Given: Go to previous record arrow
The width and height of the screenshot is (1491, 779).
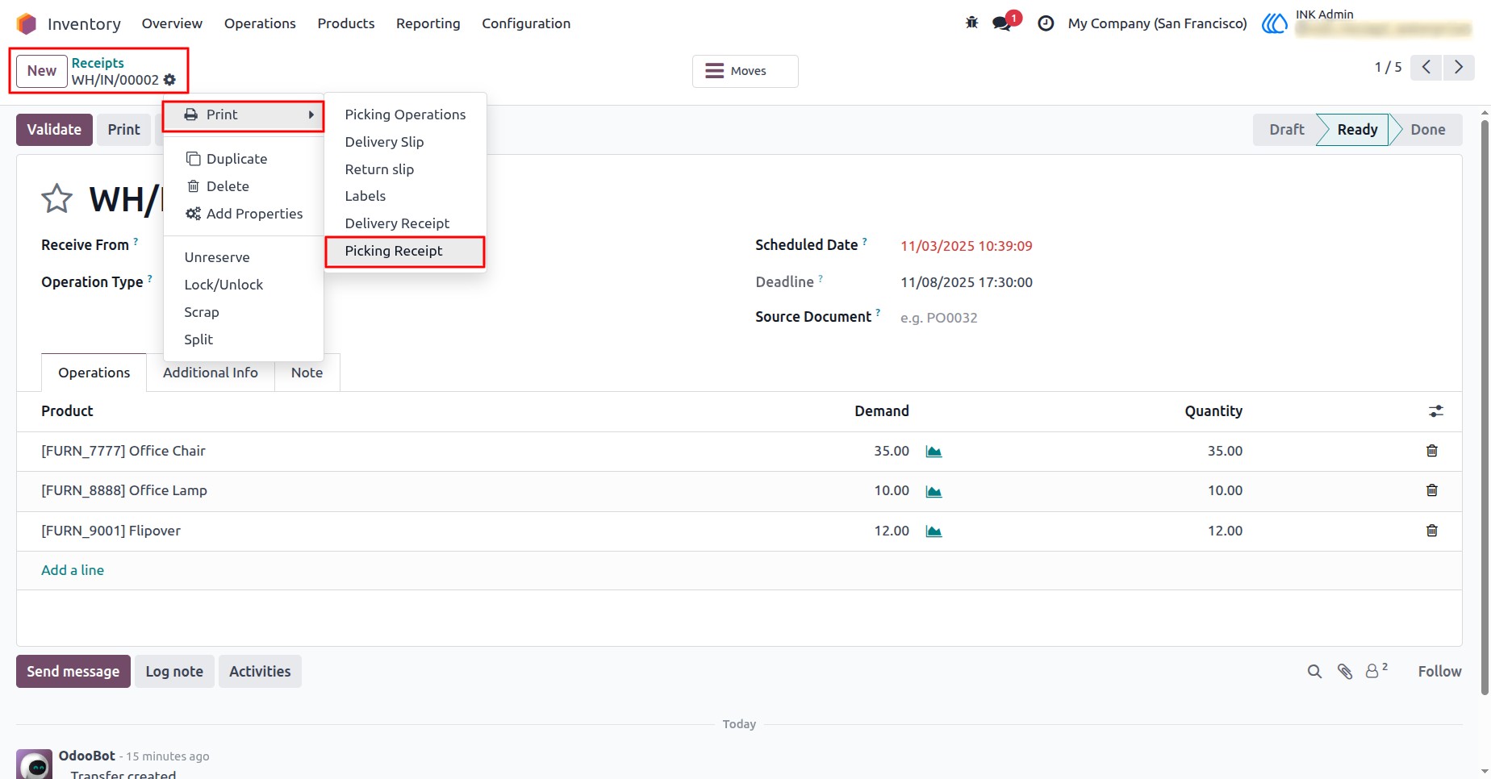Looking at the screenshot, I should 1426,67.
